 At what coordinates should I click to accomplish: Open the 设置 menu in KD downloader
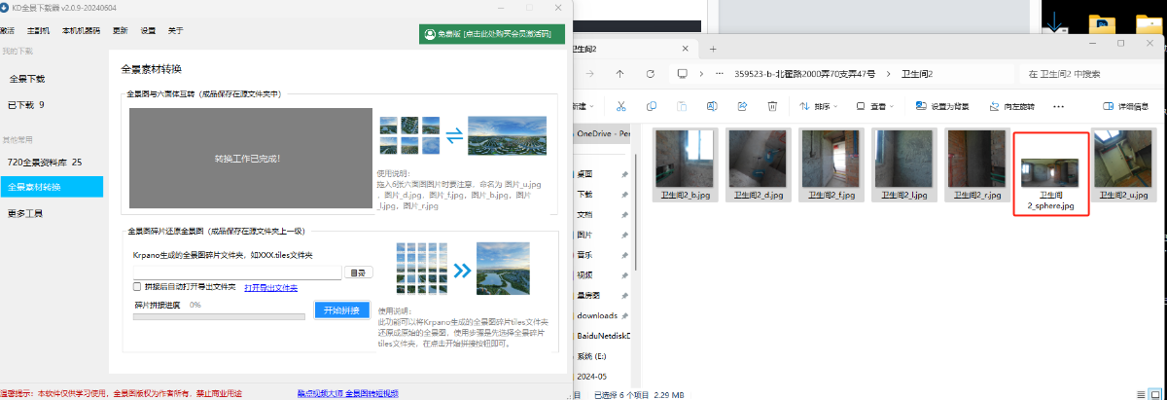click(x=148, y=30)
